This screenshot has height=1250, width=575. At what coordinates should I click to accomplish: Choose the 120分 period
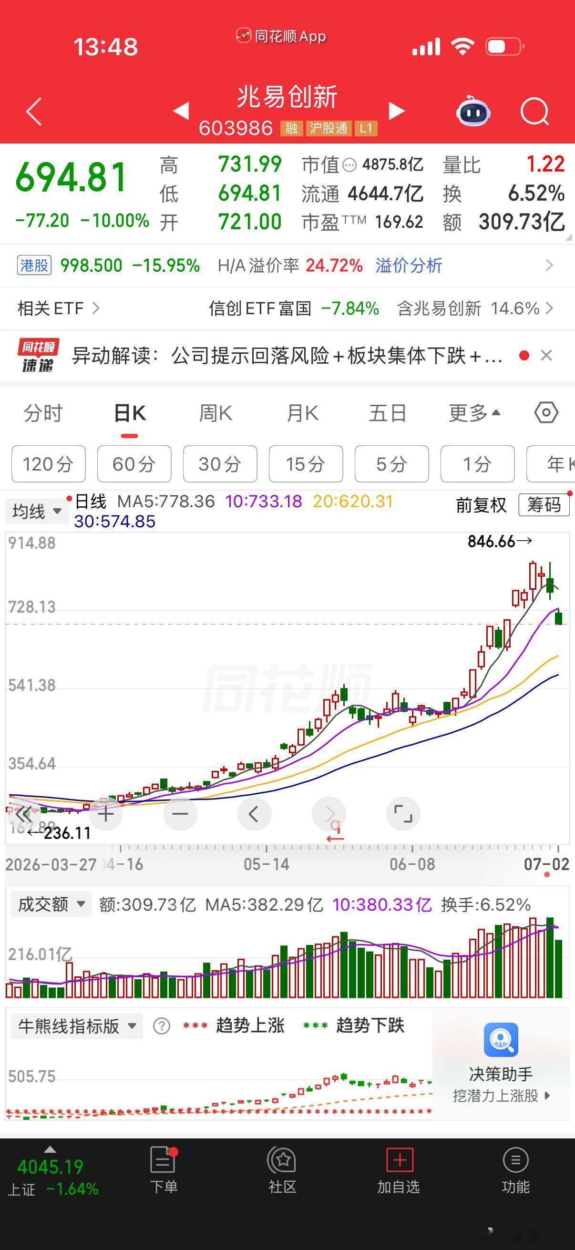[49, 464]
